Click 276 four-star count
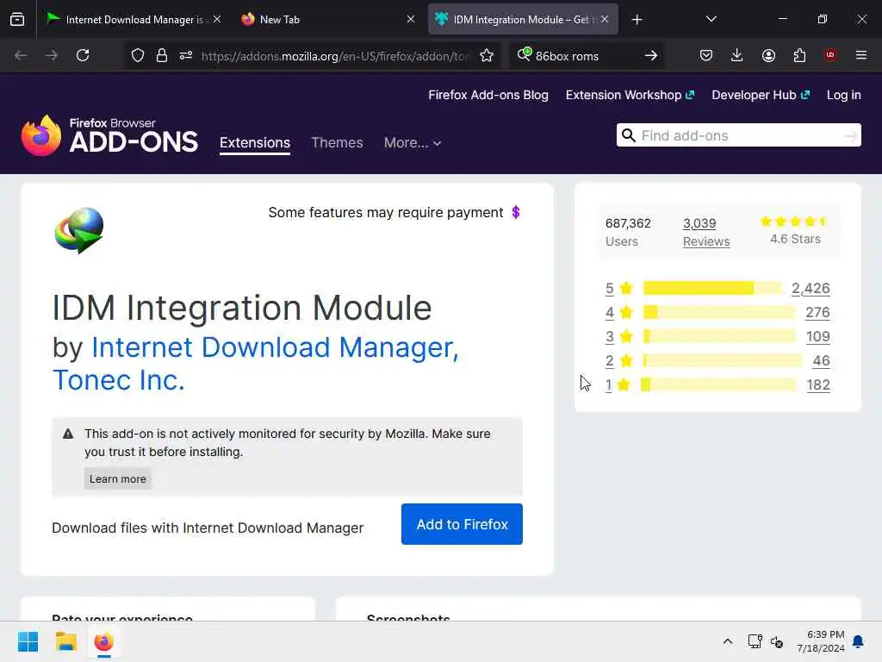Viewport: 882px width, 662px height. pyautogui.click(x=818, y=312)
